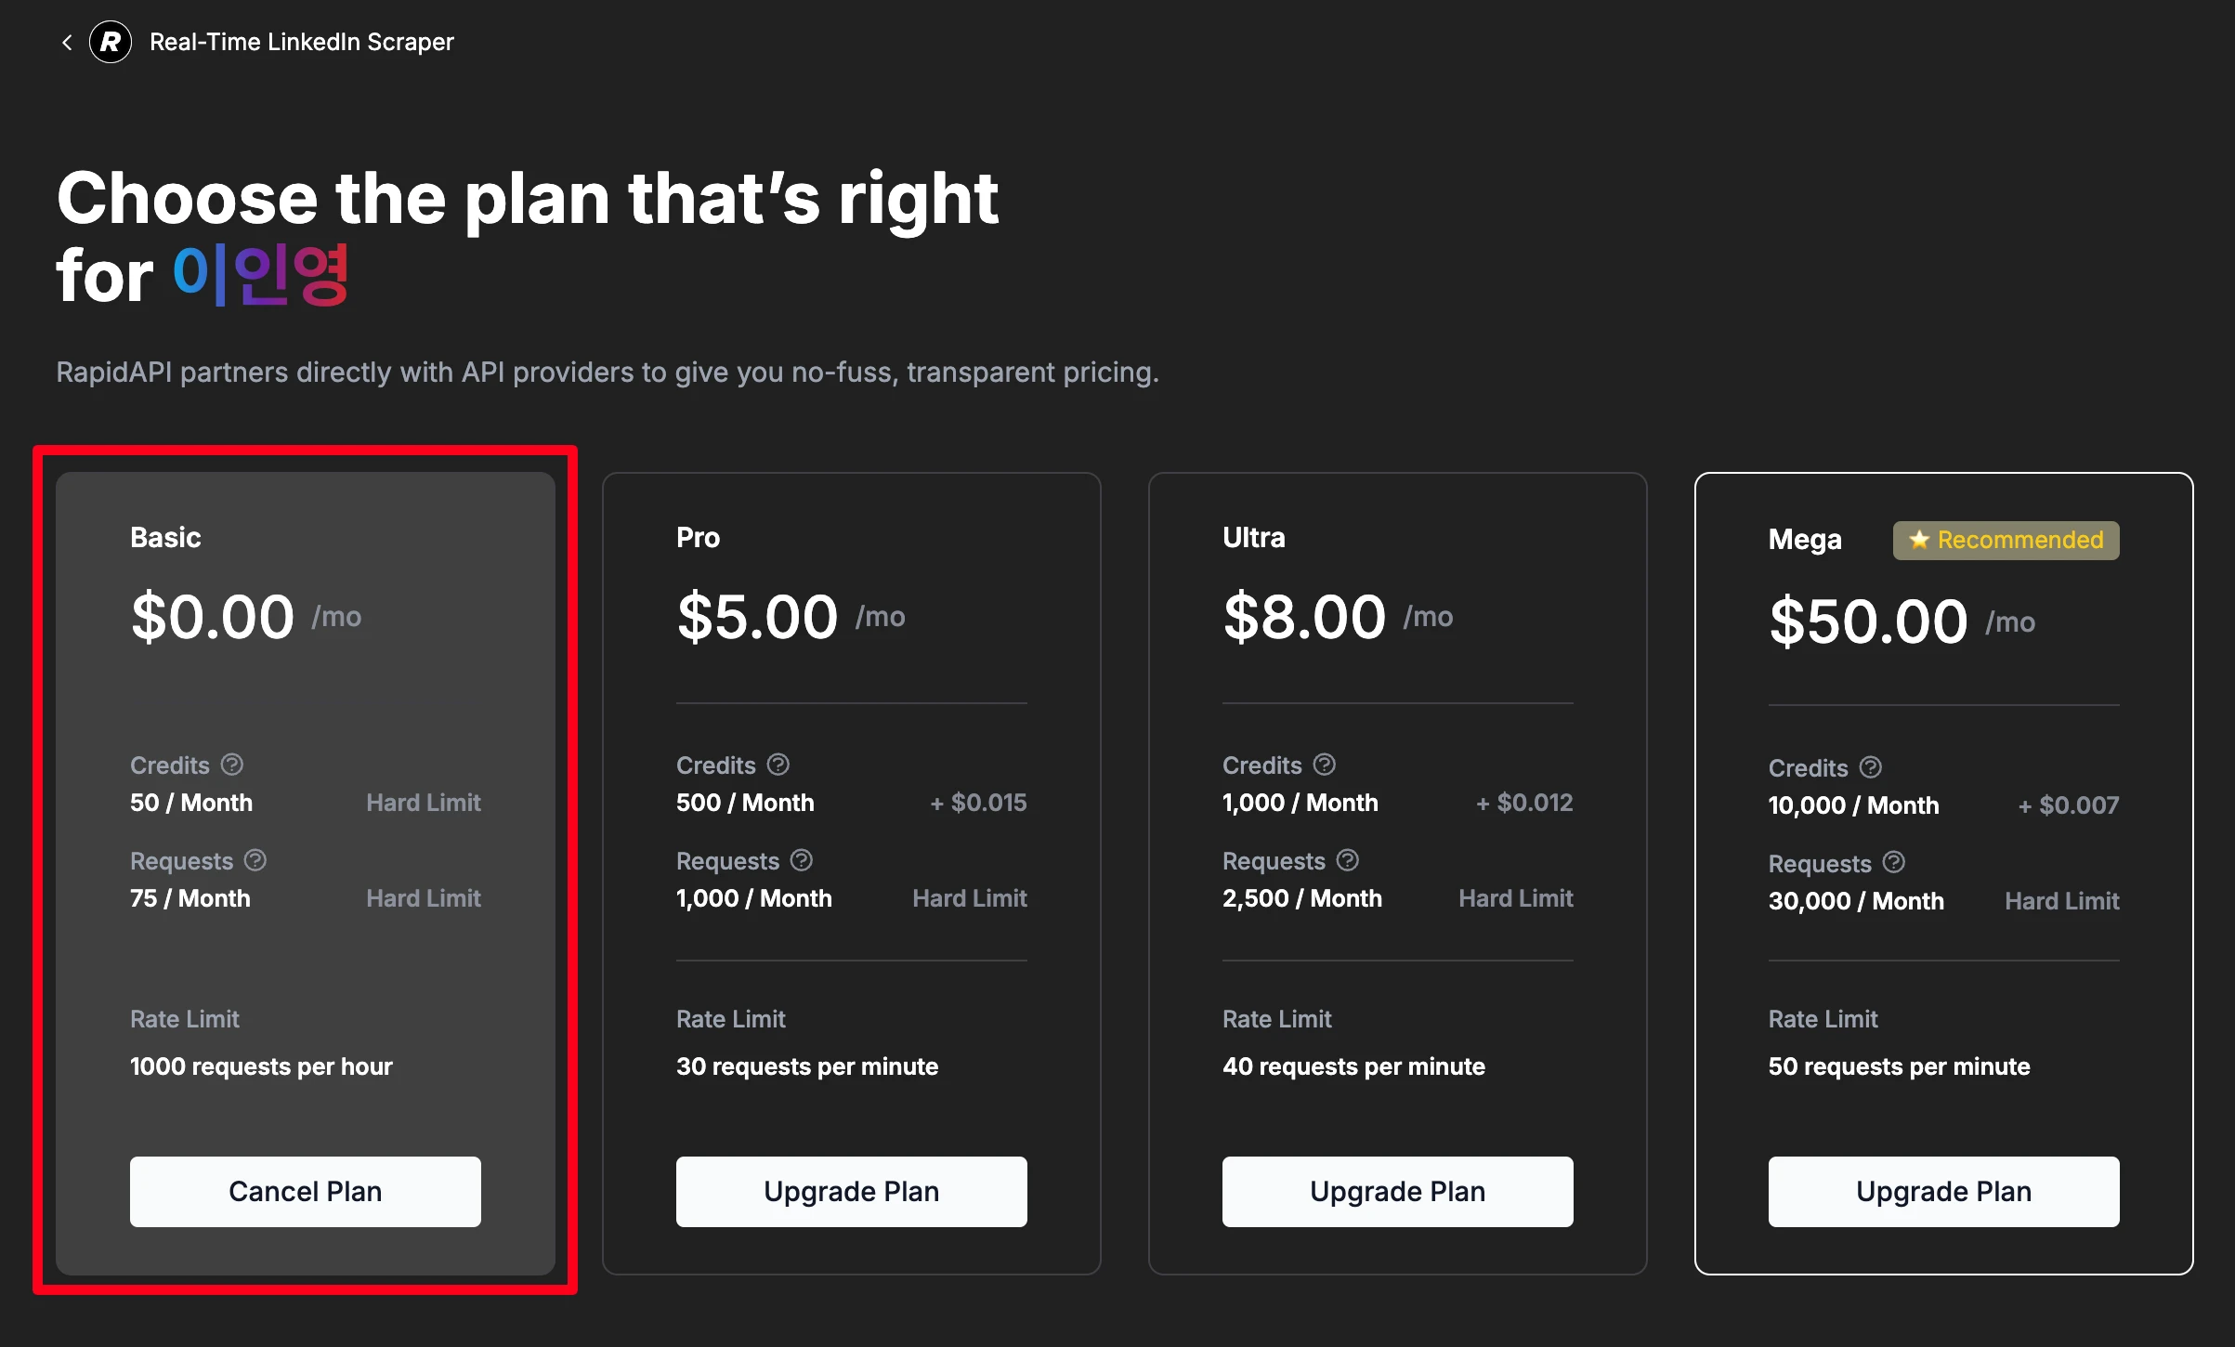The width and height of the screenshot is (2235, 1347).
Task: Click the Recommended badge on Mega
Action: [2006, 540]
